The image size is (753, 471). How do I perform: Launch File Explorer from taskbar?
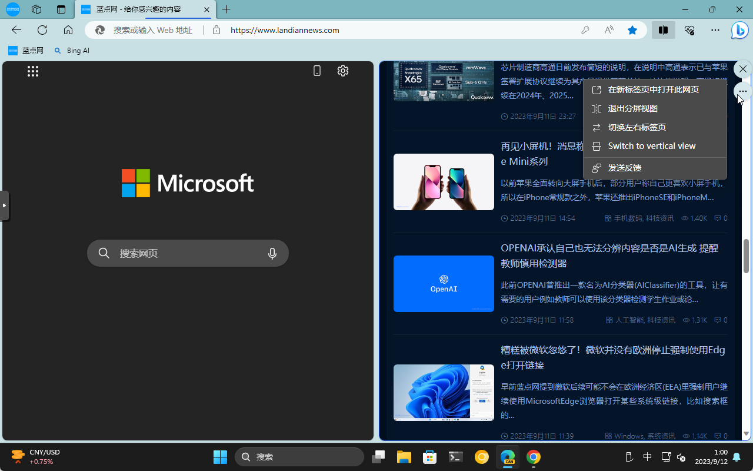[404, 457]
